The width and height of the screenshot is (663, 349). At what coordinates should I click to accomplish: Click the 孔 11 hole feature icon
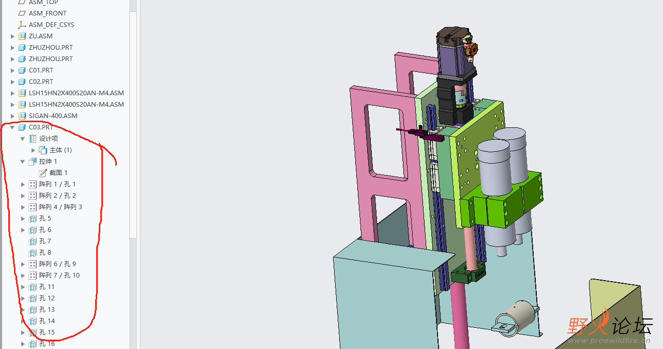(33, 287)
